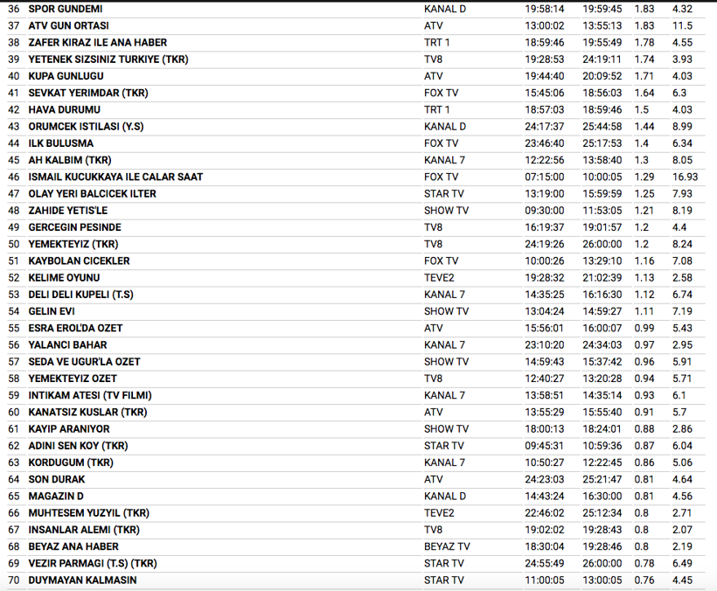This screenshot has width=717, height=591.
Task: Choose the DUYMAYAN KALMASIN program
Action: [83, 580]
